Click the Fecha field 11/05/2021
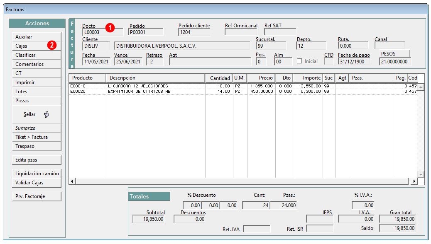Viewport: 431px width, 244px height. 96,61
